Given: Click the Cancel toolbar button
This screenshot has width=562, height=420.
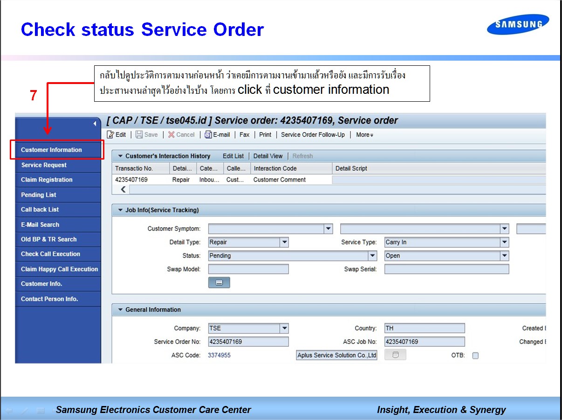Looking at the screenshot, I should click(181, 134).
